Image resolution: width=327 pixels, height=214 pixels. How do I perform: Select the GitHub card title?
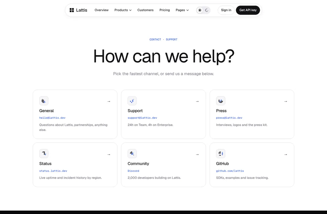point(222,163)
